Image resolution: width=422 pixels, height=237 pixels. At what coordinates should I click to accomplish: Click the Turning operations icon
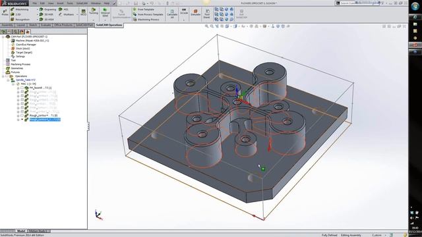tap(94, 11)
